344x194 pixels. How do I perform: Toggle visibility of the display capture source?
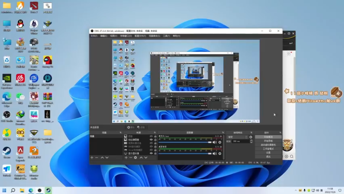click(151, 153)
